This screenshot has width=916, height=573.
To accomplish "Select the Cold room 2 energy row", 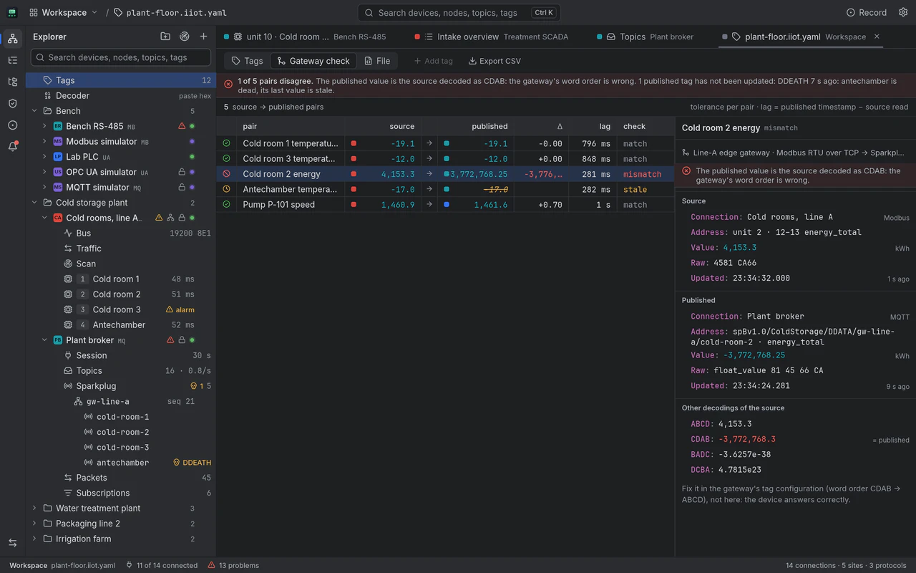I will click(445, 174).
